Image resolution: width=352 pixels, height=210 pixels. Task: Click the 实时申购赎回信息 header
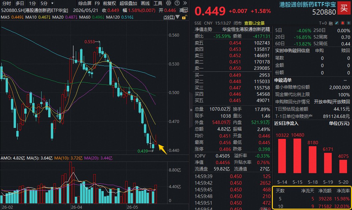point(292,51)
